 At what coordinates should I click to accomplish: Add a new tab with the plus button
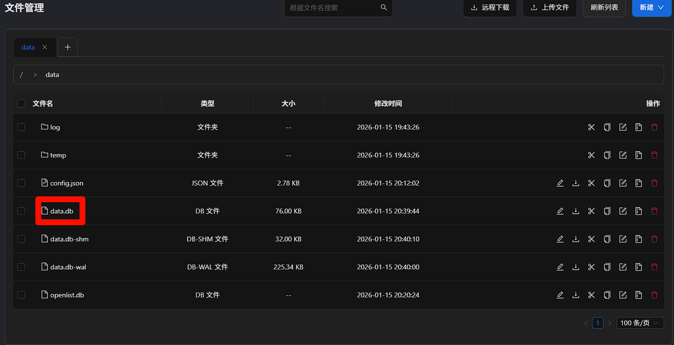point(68,47)
